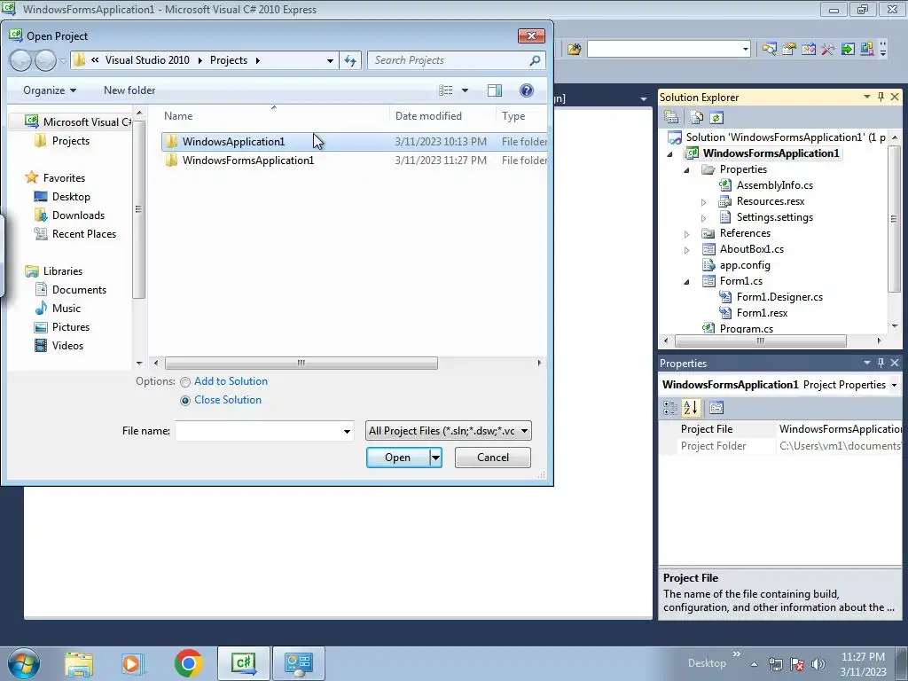Select app.config in Solution Explorer
Image resolution: width=908 pixels, height=681 pixels.
pos(745,265)
